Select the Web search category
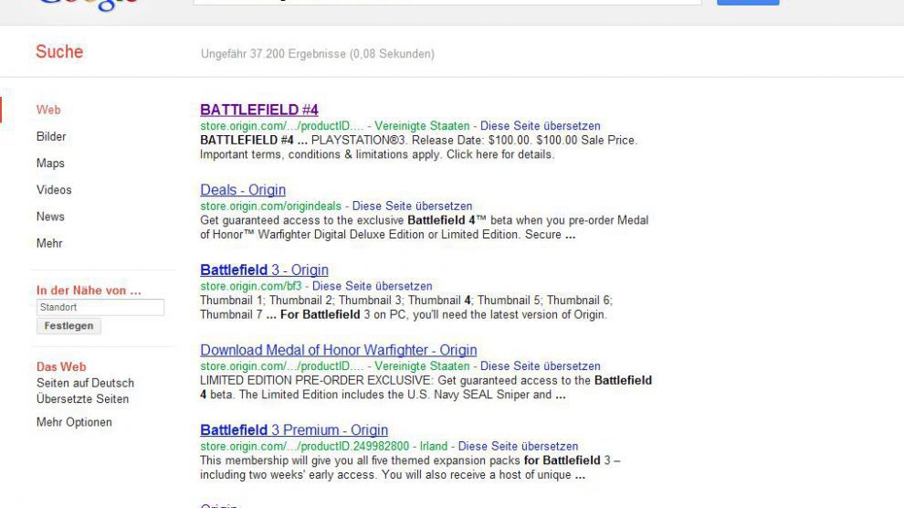 click(48, 110)
